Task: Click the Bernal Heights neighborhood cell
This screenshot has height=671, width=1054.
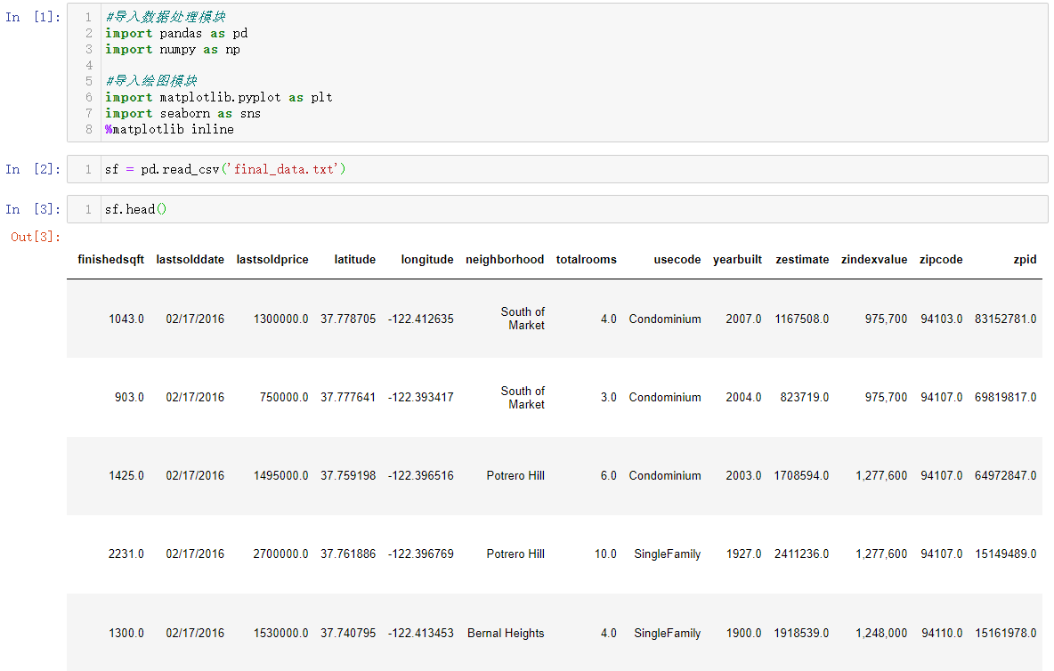Action: tap(506, 634)
